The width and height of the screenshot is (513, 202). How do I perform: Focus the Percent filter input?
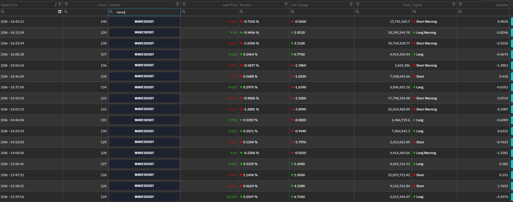tap(264, 12)
